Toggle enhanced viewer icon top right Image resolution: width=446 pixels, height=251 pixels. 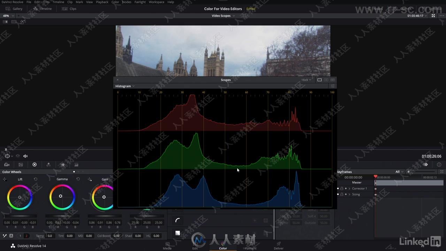click(x=433, y=16)
